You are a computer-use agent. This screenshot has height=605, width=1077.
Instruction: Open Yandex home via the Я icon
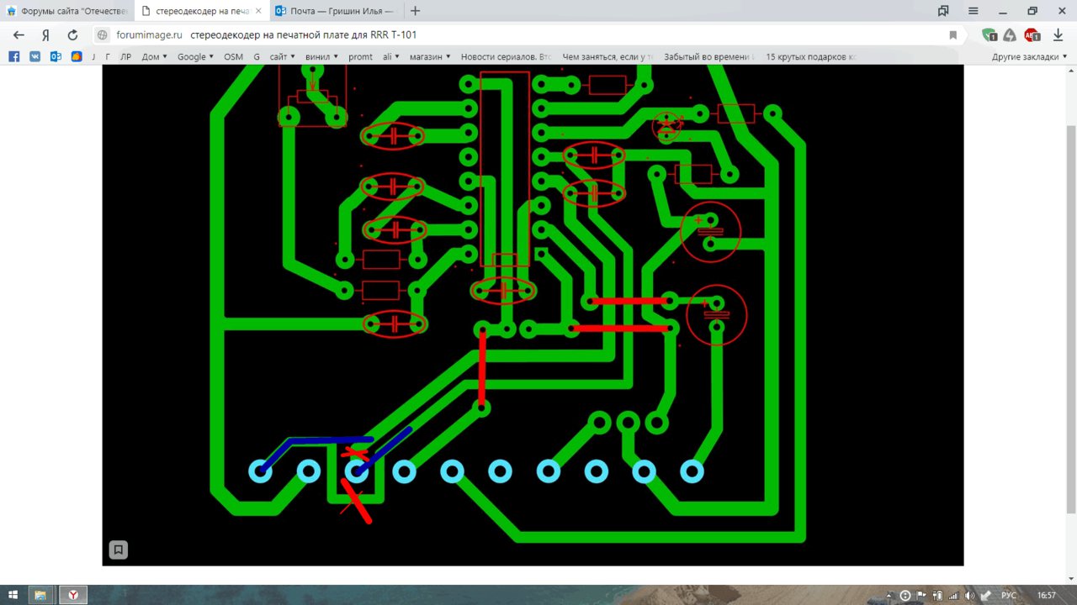(x=45, y=35)
